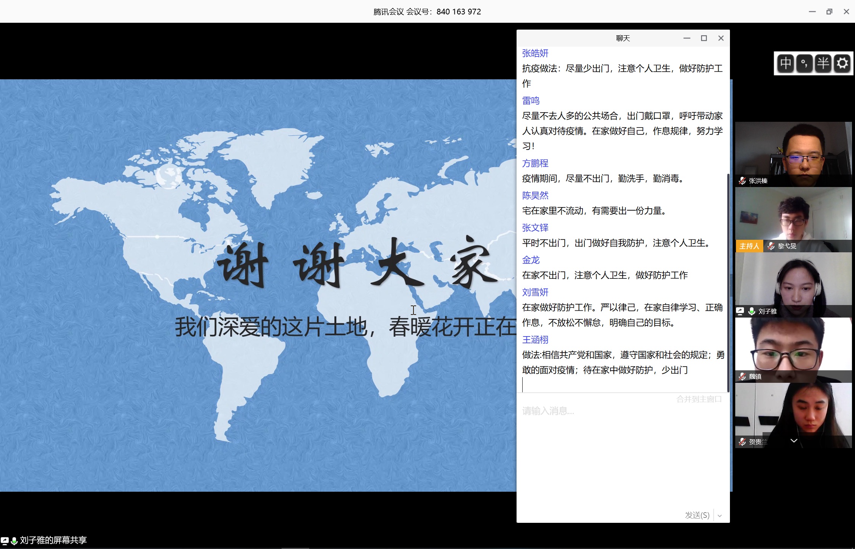Select 主持人 host badge on 黎弋旻

pos(749,246)
